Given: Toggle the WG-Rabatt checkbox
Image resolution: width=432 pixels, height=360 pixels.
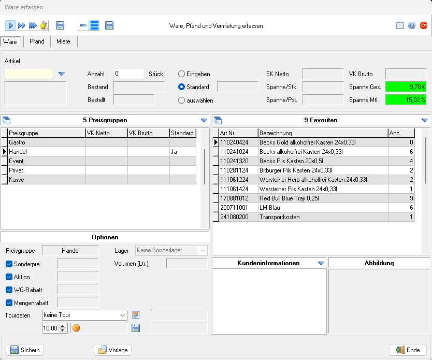Looking at the screenshot, I should (x=9, y=290).
